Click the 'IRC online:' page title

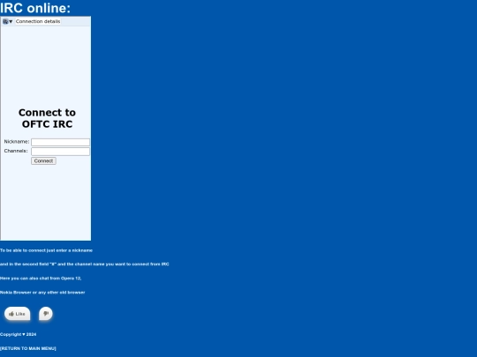(35, 8)
